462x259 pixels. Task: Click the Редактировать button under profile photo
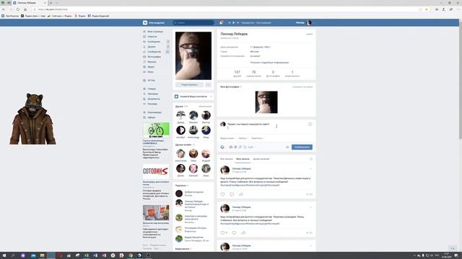click(x=189, y=85)
